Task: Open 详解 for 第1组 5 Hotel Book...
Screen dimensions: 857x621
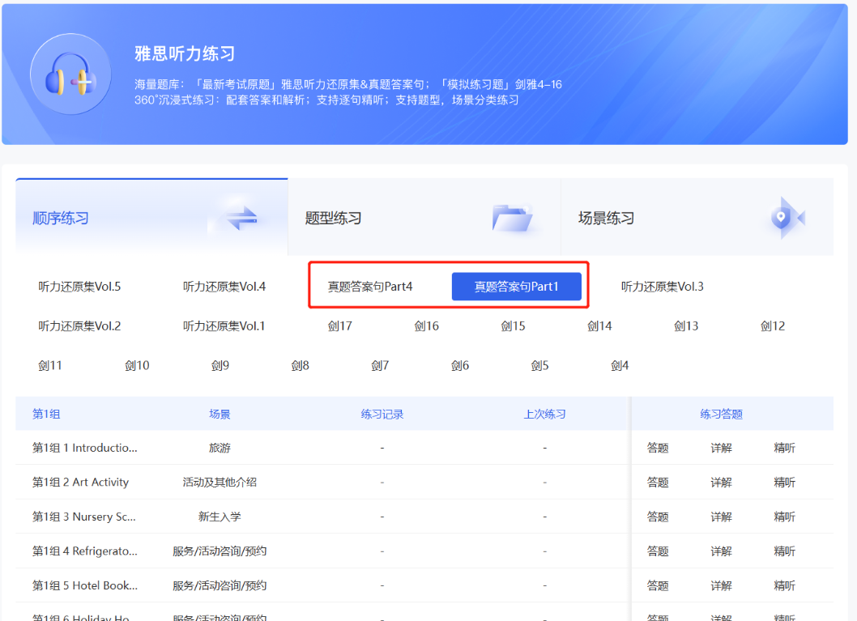Action: [722, 585]
